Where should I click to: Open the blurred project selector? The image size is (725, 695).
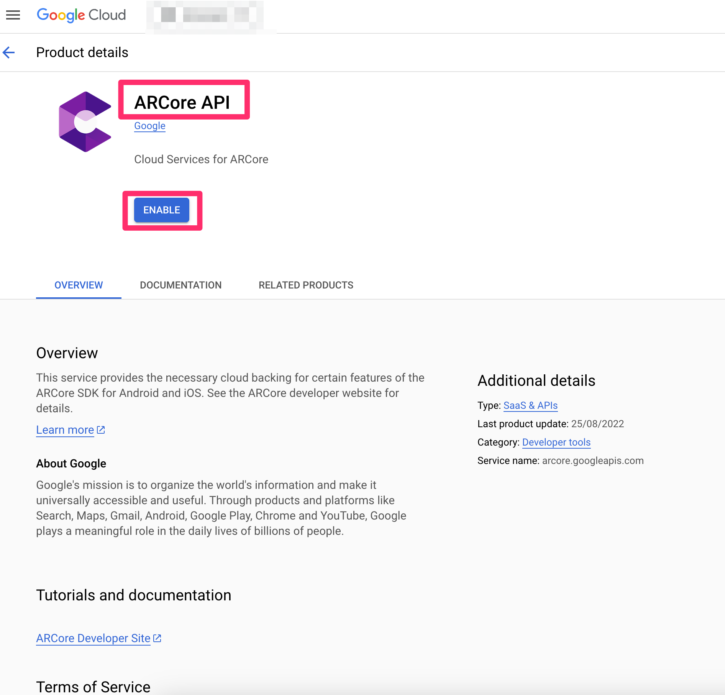click(205, 15)
